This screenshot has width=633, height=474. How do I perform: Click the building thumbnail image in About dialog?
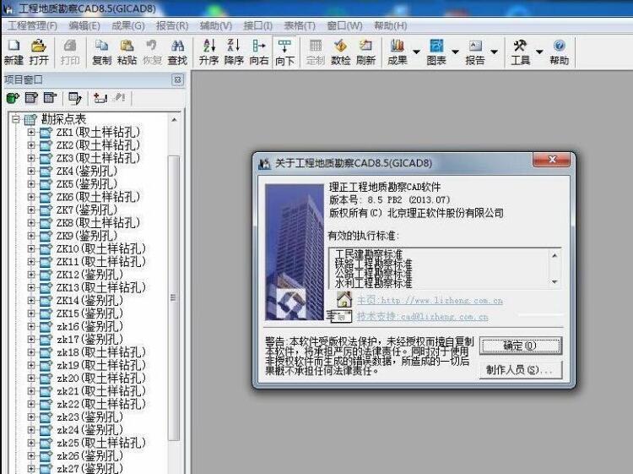click(x=295, y=252)
